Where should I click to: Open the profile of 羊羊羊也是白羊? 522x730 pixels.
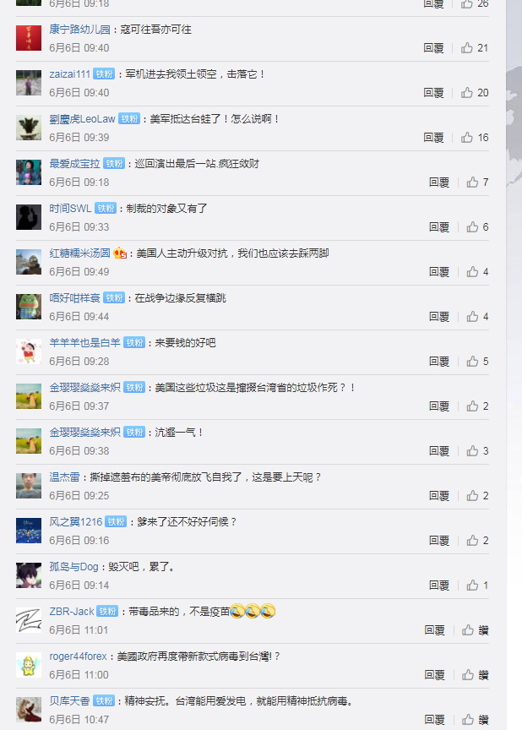point(84,343)
